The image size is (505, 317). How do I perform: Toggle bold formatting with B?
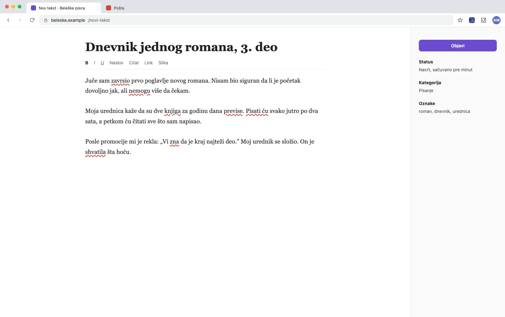[x=87, y=63]
